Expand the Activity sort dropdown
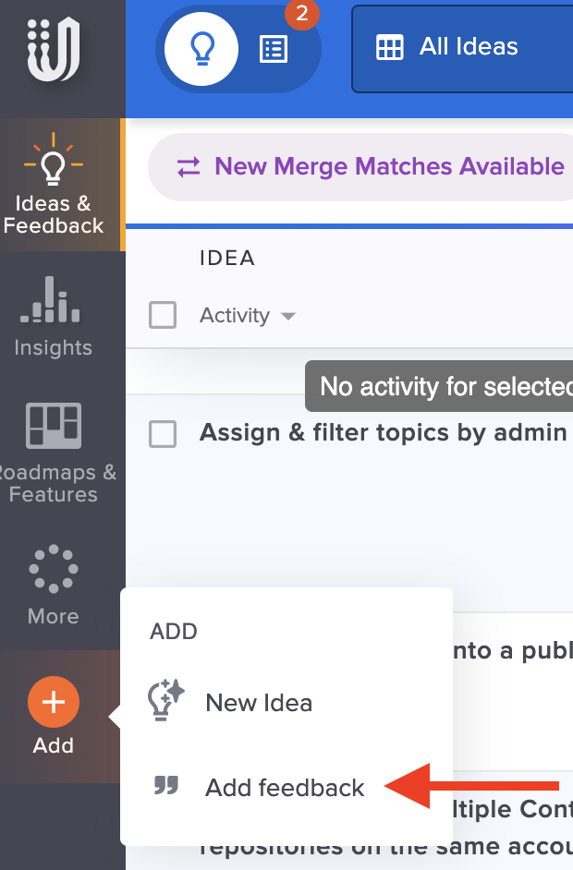 pyautogui.click(x=248, y=316)
